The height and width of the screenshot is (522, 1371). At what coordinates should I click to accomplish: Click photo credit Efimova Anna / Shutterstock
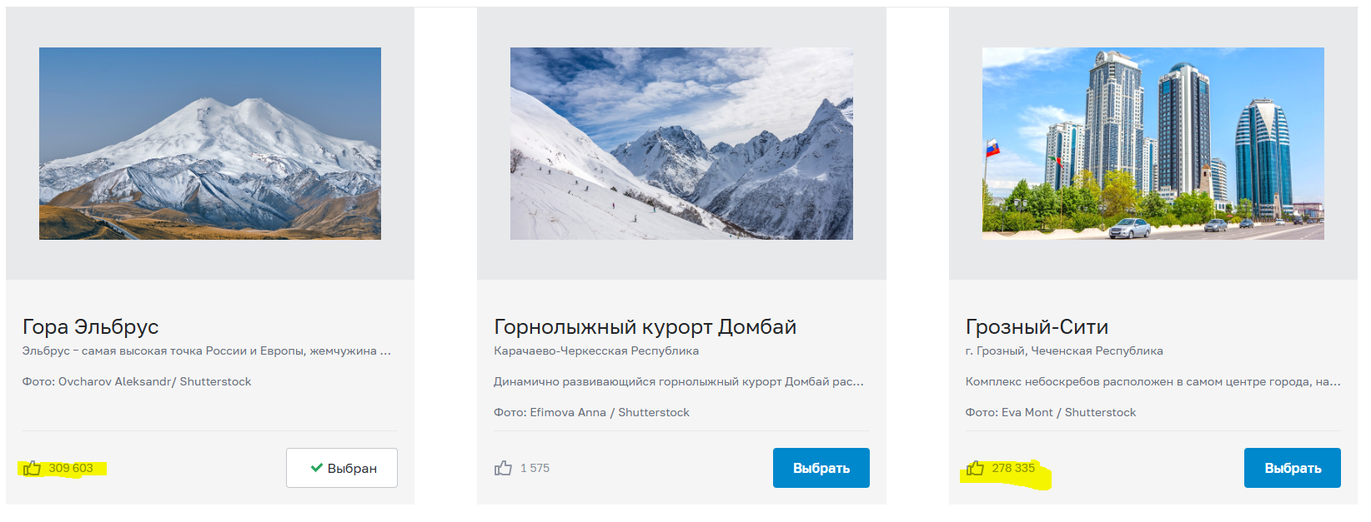(591, 412)
